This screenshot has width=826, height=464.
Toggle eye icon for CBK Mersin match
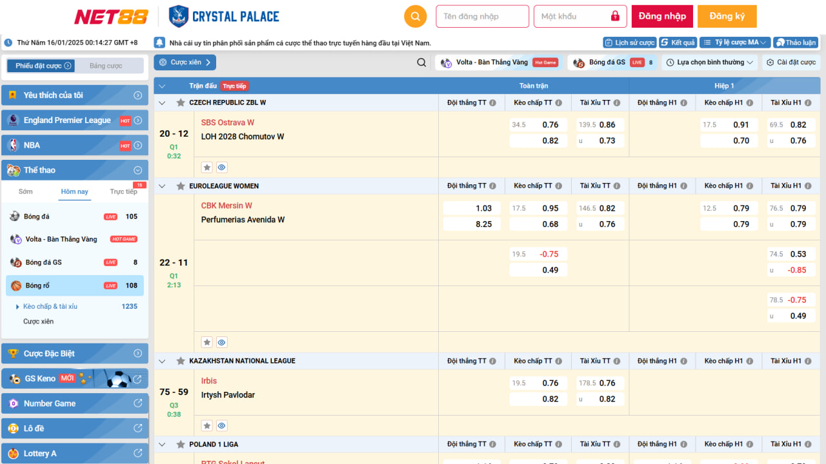[x=221, y=342]
